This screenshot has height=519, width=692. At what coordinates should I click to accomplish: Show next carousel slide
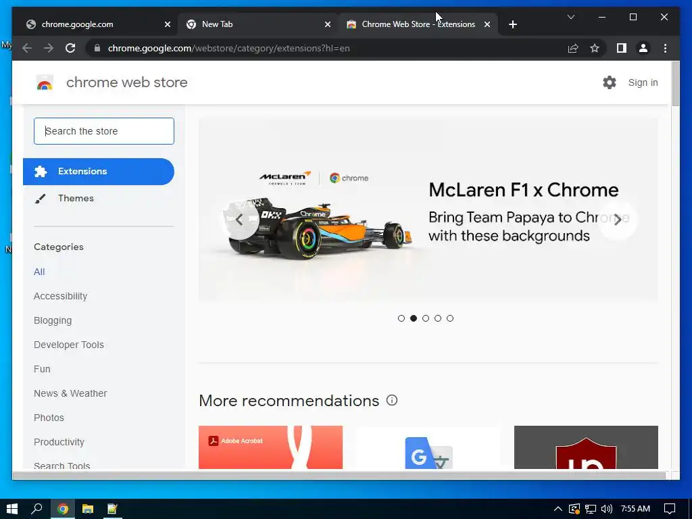[618, 220]
